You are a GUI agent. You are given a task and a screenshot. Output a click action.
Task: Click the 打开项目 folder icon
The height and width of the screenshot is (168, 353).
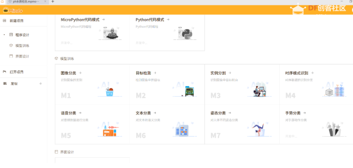4,72
